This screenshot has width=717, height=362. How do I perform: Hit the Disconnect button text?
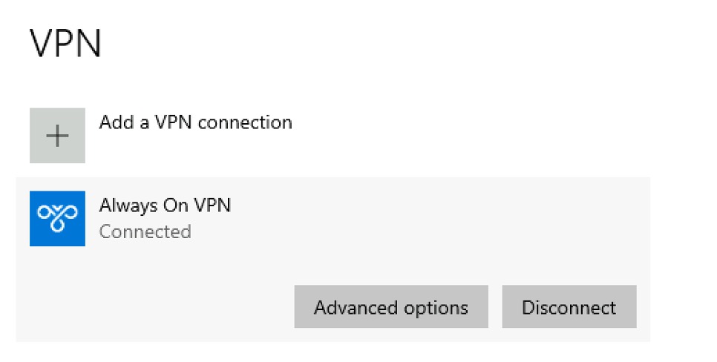pyautogui.click(x=569, y=307)
